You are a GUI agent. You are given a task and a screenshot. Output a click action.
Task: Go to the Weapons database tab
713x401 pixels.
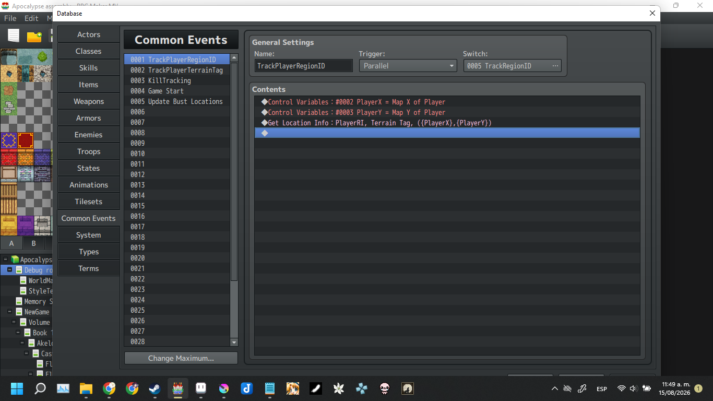(x=89, y=101)
